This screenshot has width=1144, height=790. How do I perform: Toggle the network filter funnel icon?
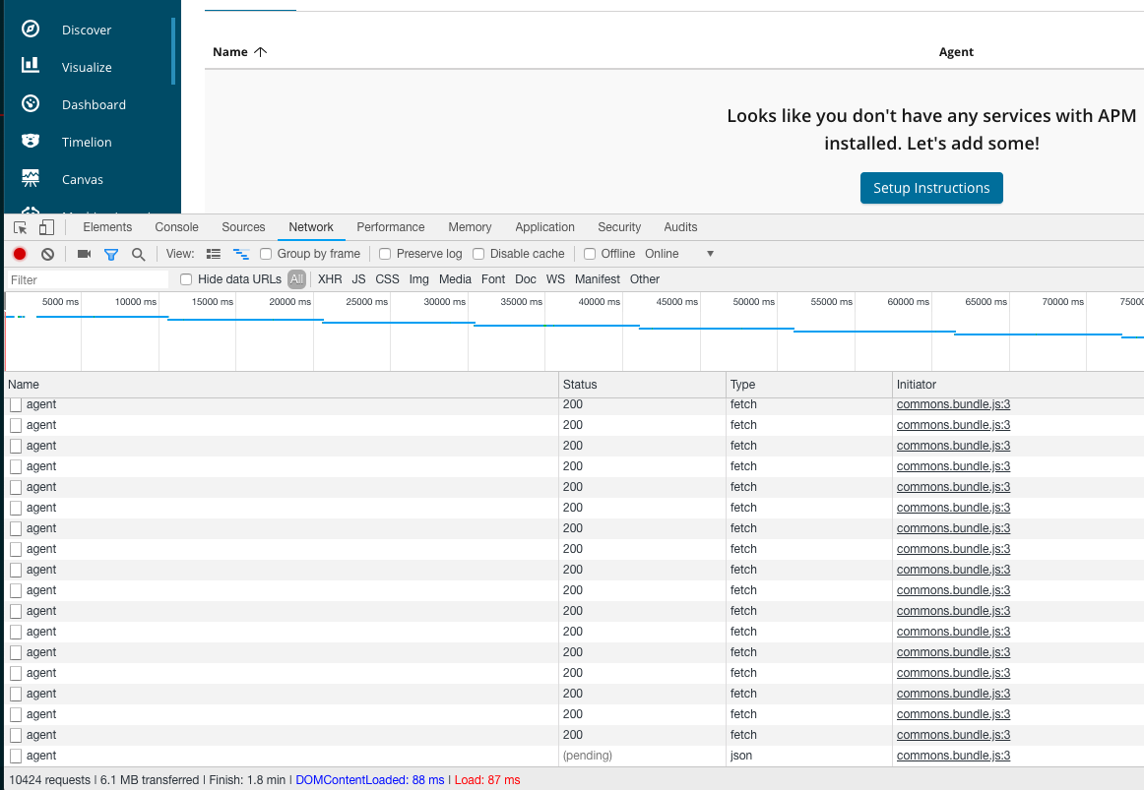(x=111, y=255)
